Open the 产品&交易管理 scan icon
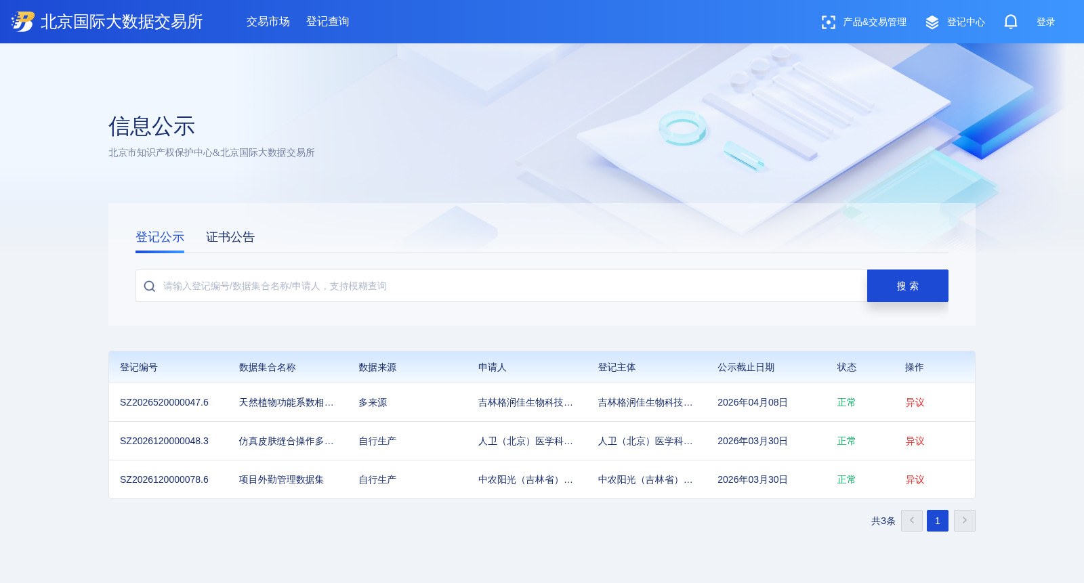Screen dimensions: 1084x583 click(828, 22)
